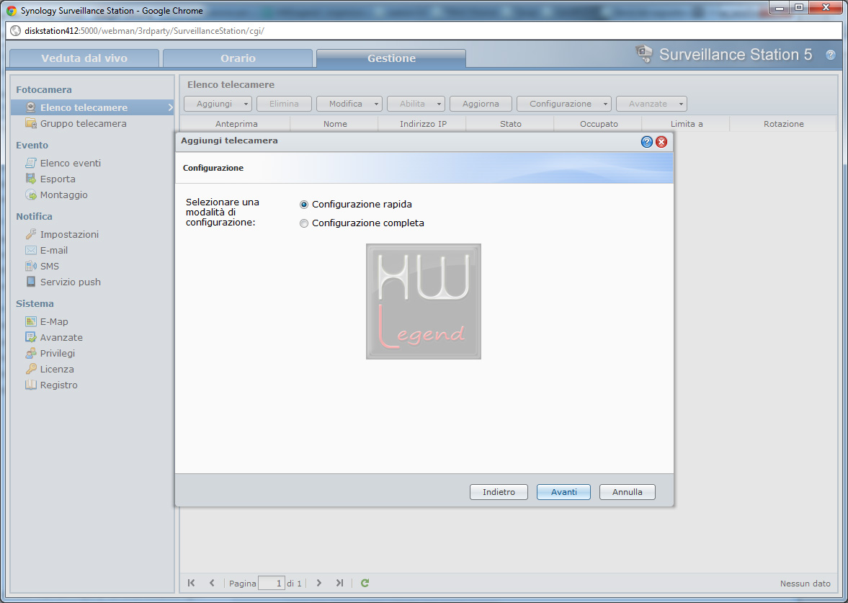This screenshot has width=848, height=603.
Task: Click the E-mail envelope icon
Action: (x=31, y=250)
